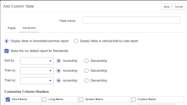Click the Customize Column Headers heading
Viewport: 187px width, 105px height.
(27, 92)
